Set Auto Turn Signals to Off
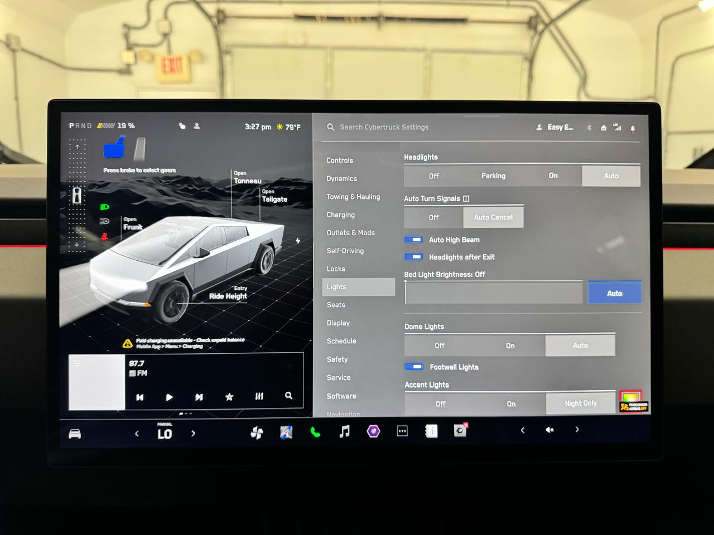Image resolution: width=714 pixels, height=535 pixels. [434, 217]
